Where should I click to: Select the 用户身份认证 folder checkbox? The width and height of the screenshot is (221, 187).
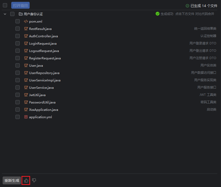coord(12,14)
